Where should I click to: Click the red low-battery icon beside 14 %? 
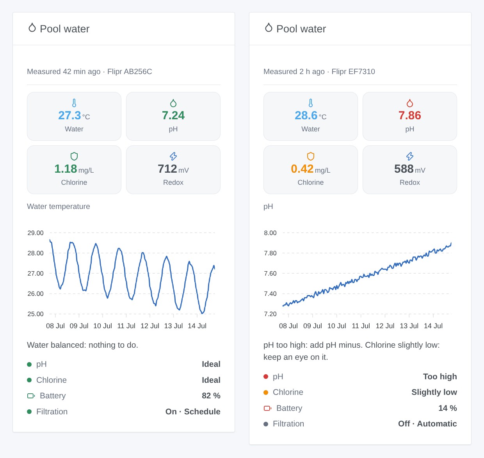(x=268, y=408)
